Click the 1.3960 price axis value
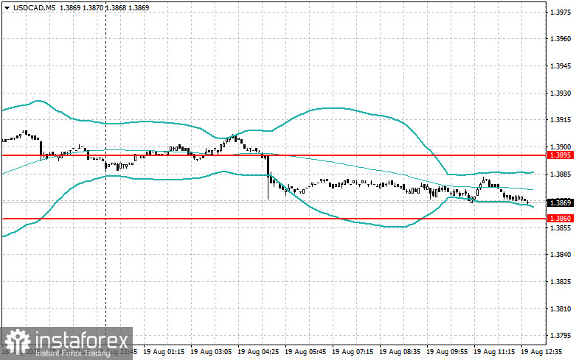 561,39
